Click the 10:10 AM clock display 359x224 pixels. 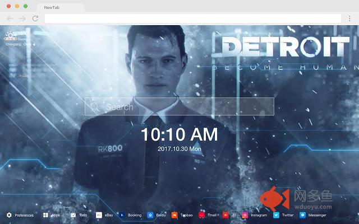(x=179, y=134)
